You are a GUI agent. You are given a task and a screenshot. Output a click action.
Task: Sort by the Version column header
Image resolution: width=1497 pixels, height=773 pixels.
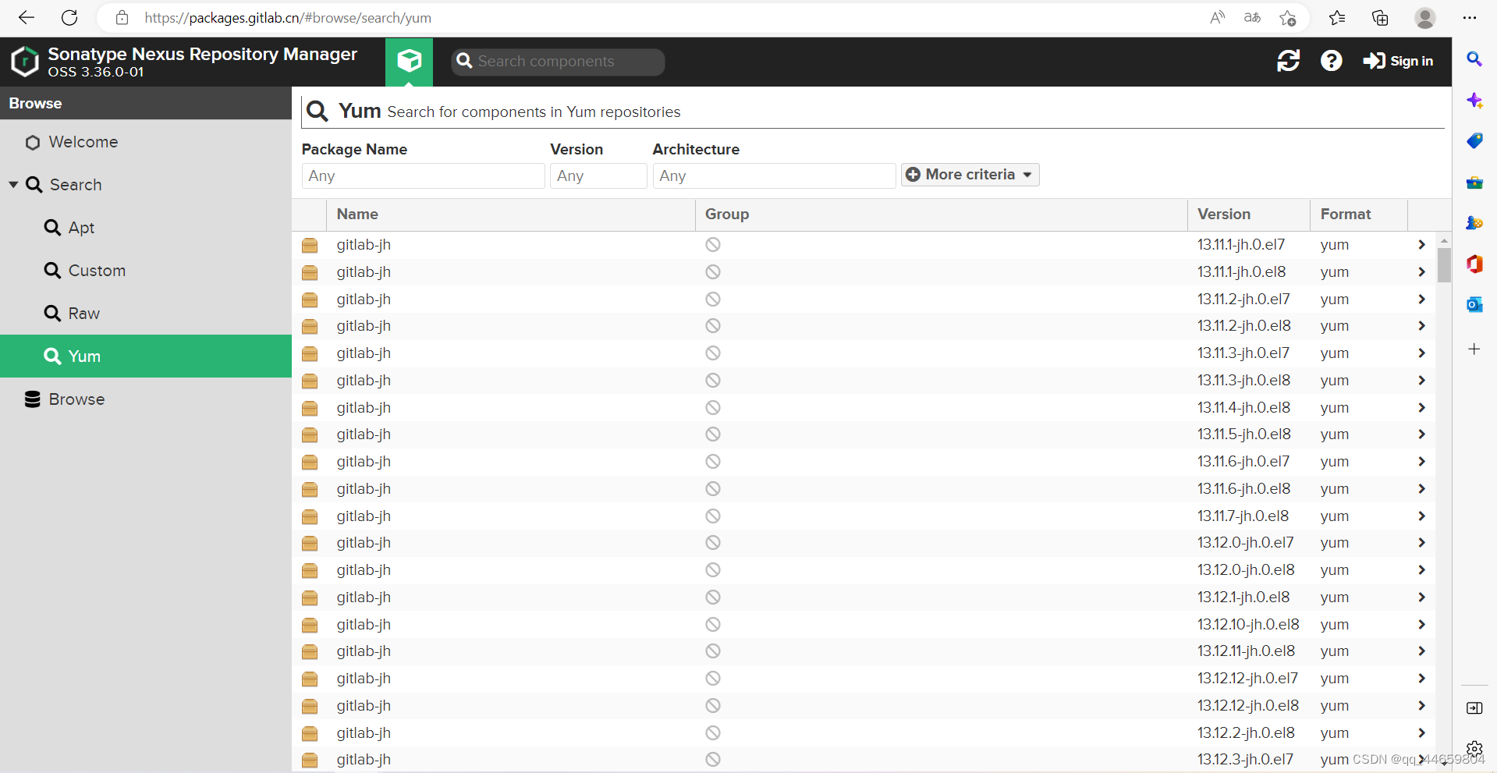1249,215
